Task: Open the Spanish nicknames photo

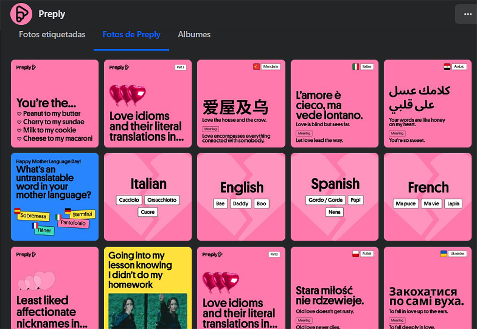Action: point(334,196)
